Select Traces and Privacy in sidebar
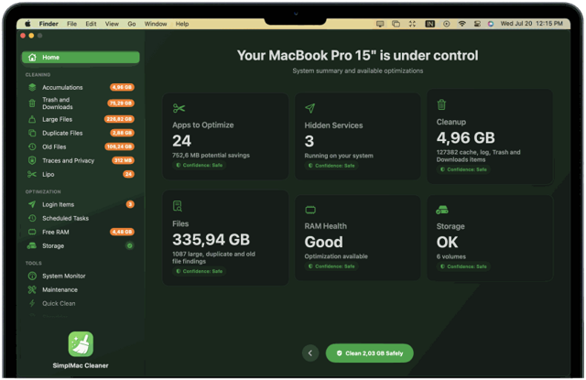The image size is (586, 380). pos(81,160)
